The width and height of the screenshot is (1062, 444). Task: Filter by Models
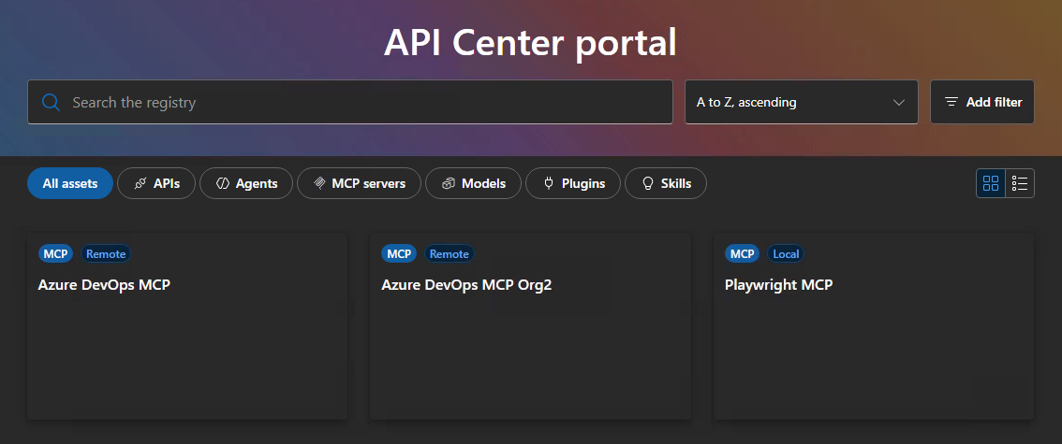pyautogui.click(x=474, y=183)
